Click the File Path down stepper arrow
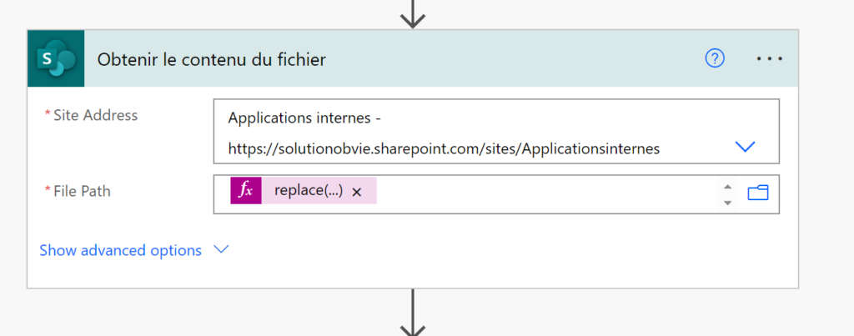This screenshot has height=336, width=854. [726, 203]
